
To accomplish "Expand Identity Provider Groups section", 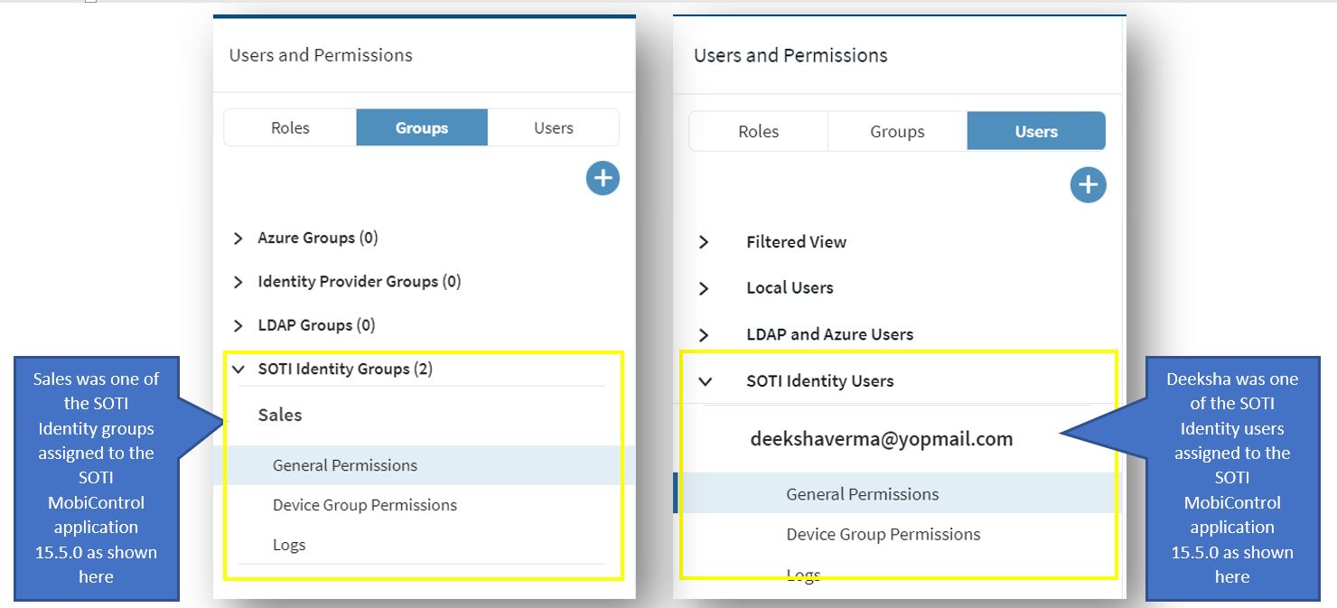I will [x=238, y=282].
